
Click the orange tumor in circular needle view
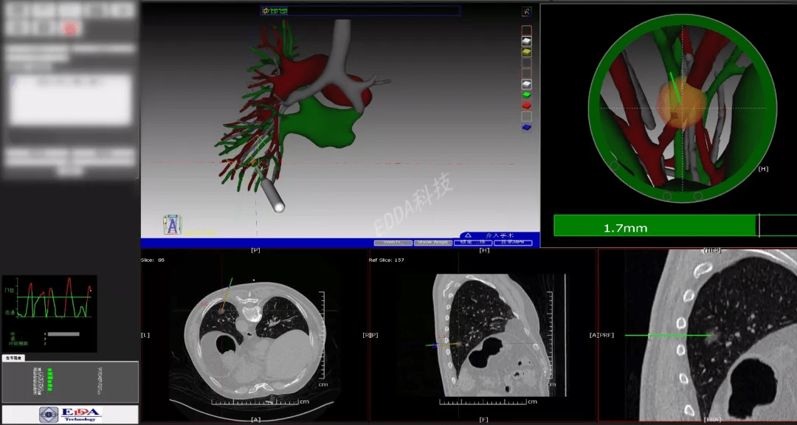[x=681, y=103]
